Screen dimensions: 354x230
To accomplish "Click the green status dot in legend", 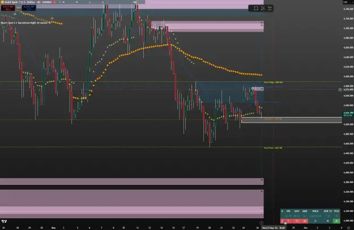I will [x=59, y=2].
